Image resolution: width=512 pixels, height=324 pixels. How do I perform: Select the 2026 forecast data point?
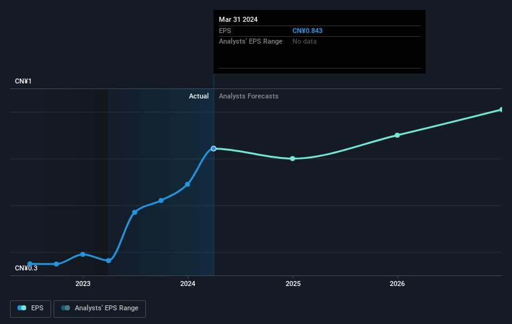397,135
